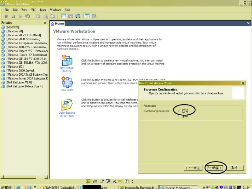Open the VM menu

coord(33,10)
